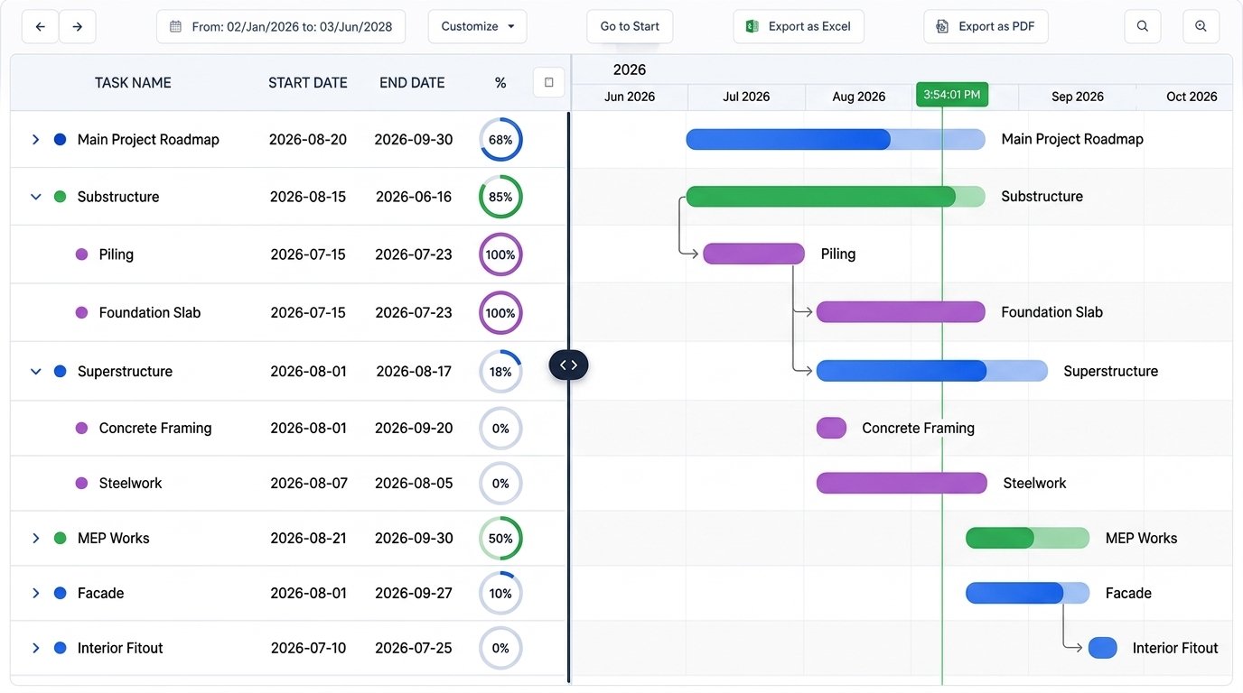This screenshot has width=1243, height=693.
Task: Select the Substructure Gantt bar
Action: coord(836,197)
